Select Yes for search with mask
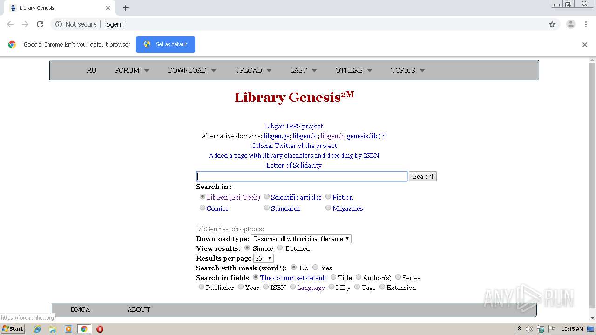The width and height of the screenshot is (596, 335). click(315, 268)
